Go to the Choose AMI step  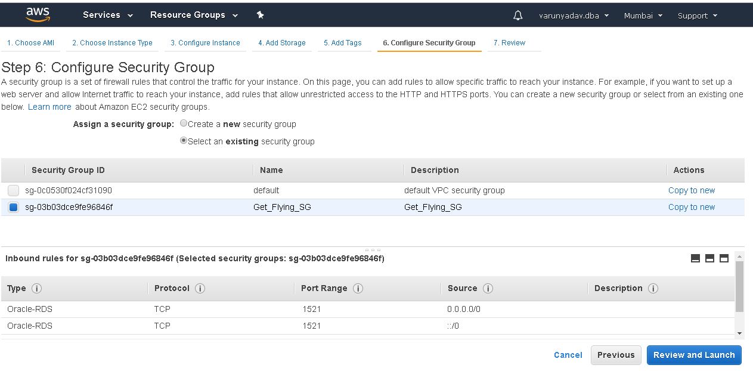click(30, 43)
